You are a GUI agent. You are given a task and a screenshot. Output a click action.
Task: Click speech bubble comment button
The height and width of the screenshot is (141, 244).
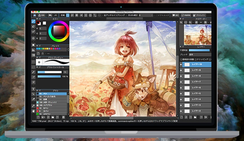coord(175,15)
